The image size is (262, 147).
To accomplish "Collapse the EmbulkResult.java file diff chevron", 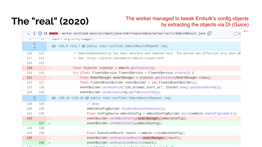I will point(28,33).
